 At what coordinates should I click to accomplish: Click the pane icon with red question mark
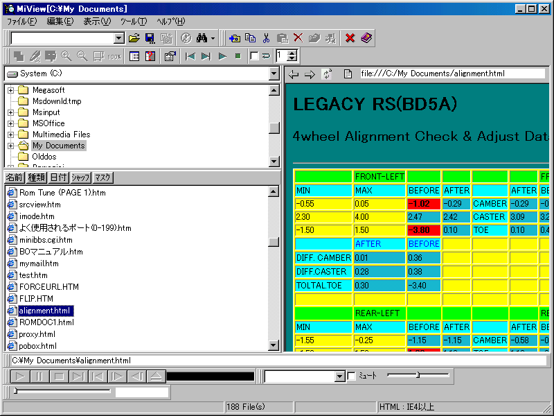(150, 56)
